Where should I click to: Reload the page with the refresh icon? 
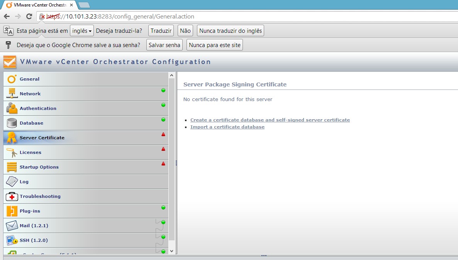pos(29,16)
